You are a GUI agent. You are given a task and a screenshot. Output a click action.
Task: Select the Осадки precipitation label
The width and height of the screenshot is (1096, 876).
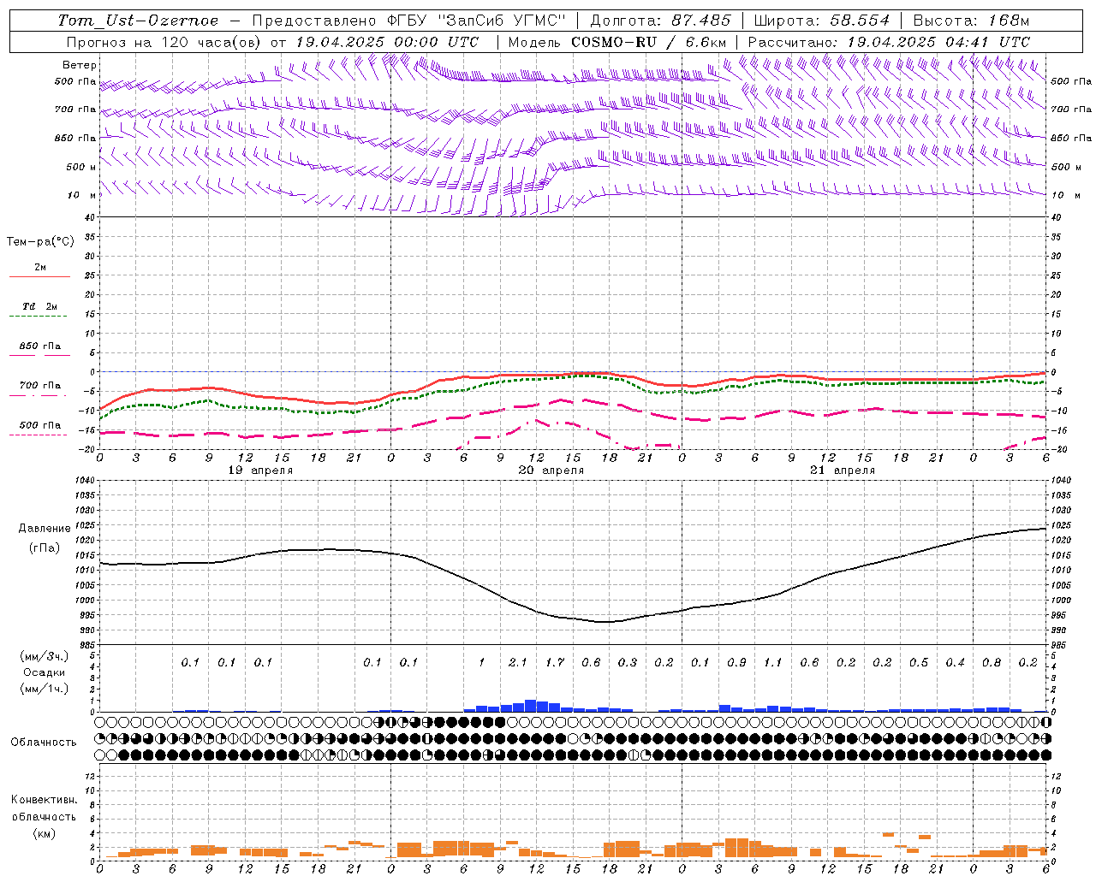(x=45, y=672)
